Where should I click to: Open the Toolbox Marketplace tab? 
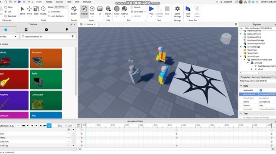[6, 30]
